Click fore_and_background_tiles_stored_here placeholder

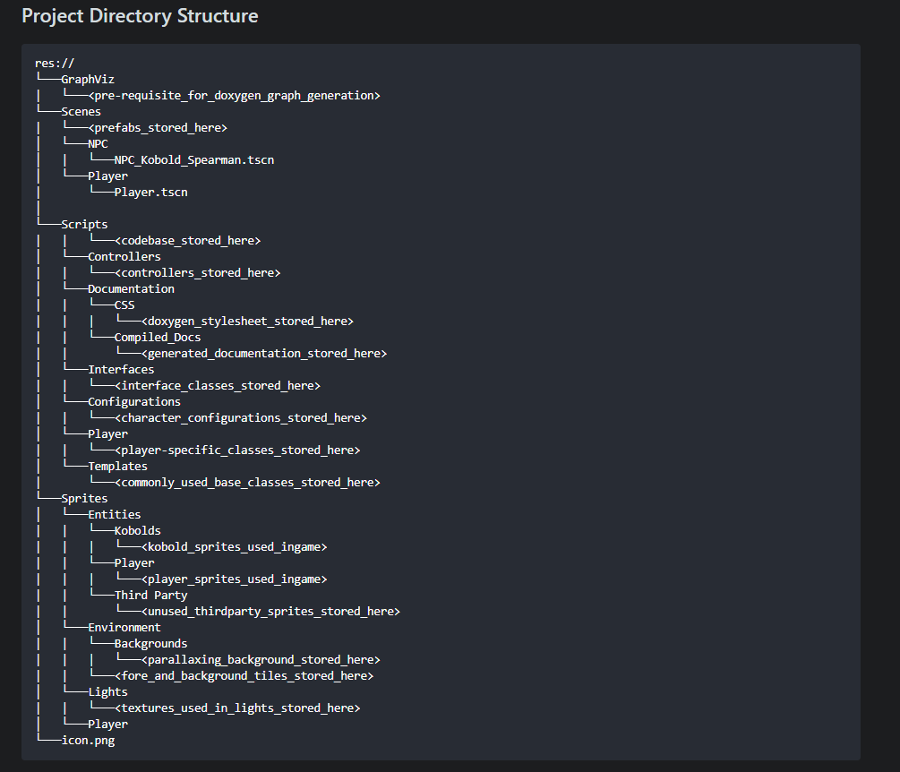244,675
